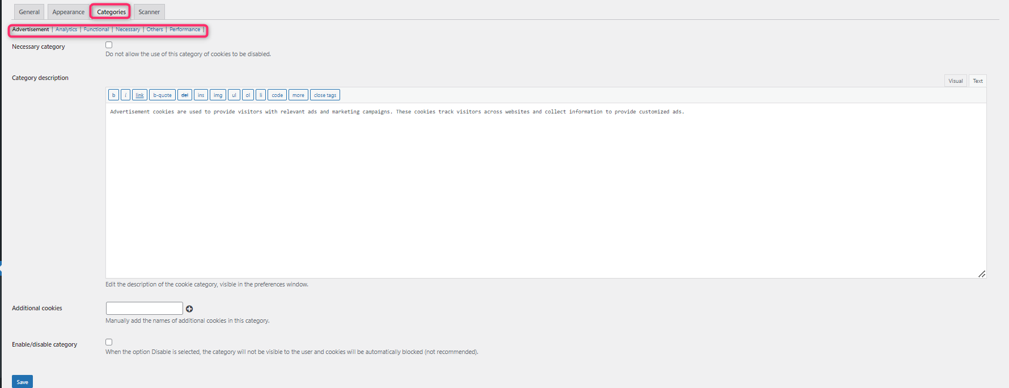Click the text area resize handle
This screenshot has height=388, width=1009.
tap(982, 274)
